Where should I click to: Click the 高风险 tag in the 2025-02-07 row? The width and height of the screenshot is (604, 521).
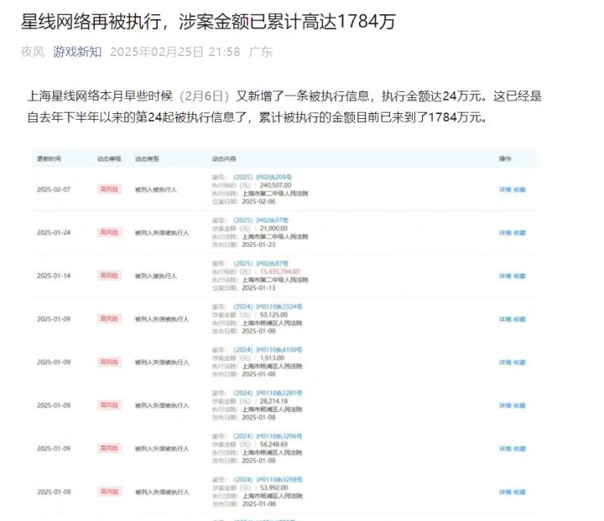tap(109, 189)
